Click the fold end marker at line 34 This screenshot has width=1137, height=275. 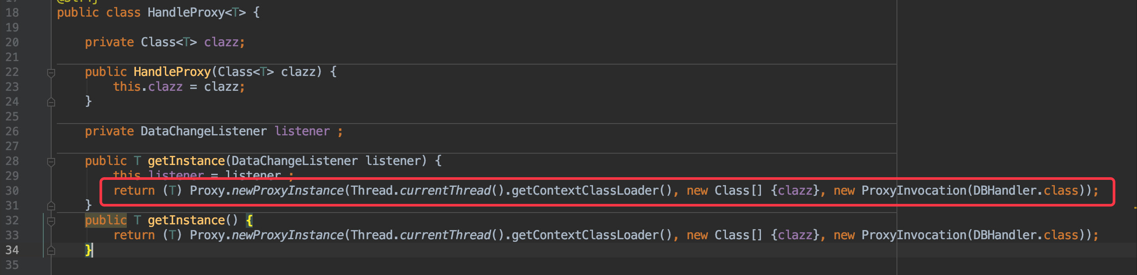pos(51,250)
